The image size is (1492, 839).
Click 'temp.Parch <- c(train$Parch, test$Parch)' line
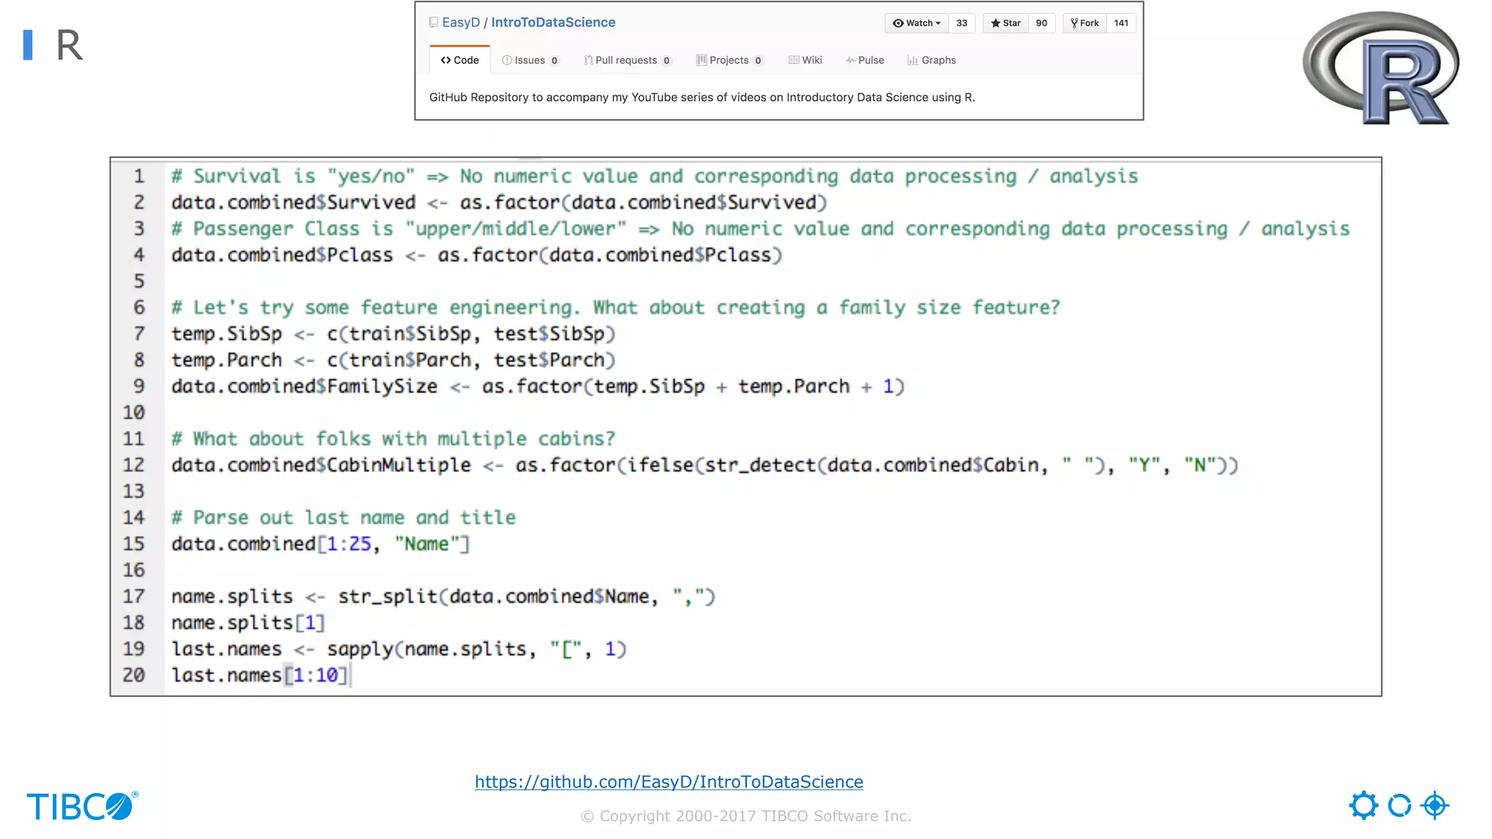pos(393,361)
